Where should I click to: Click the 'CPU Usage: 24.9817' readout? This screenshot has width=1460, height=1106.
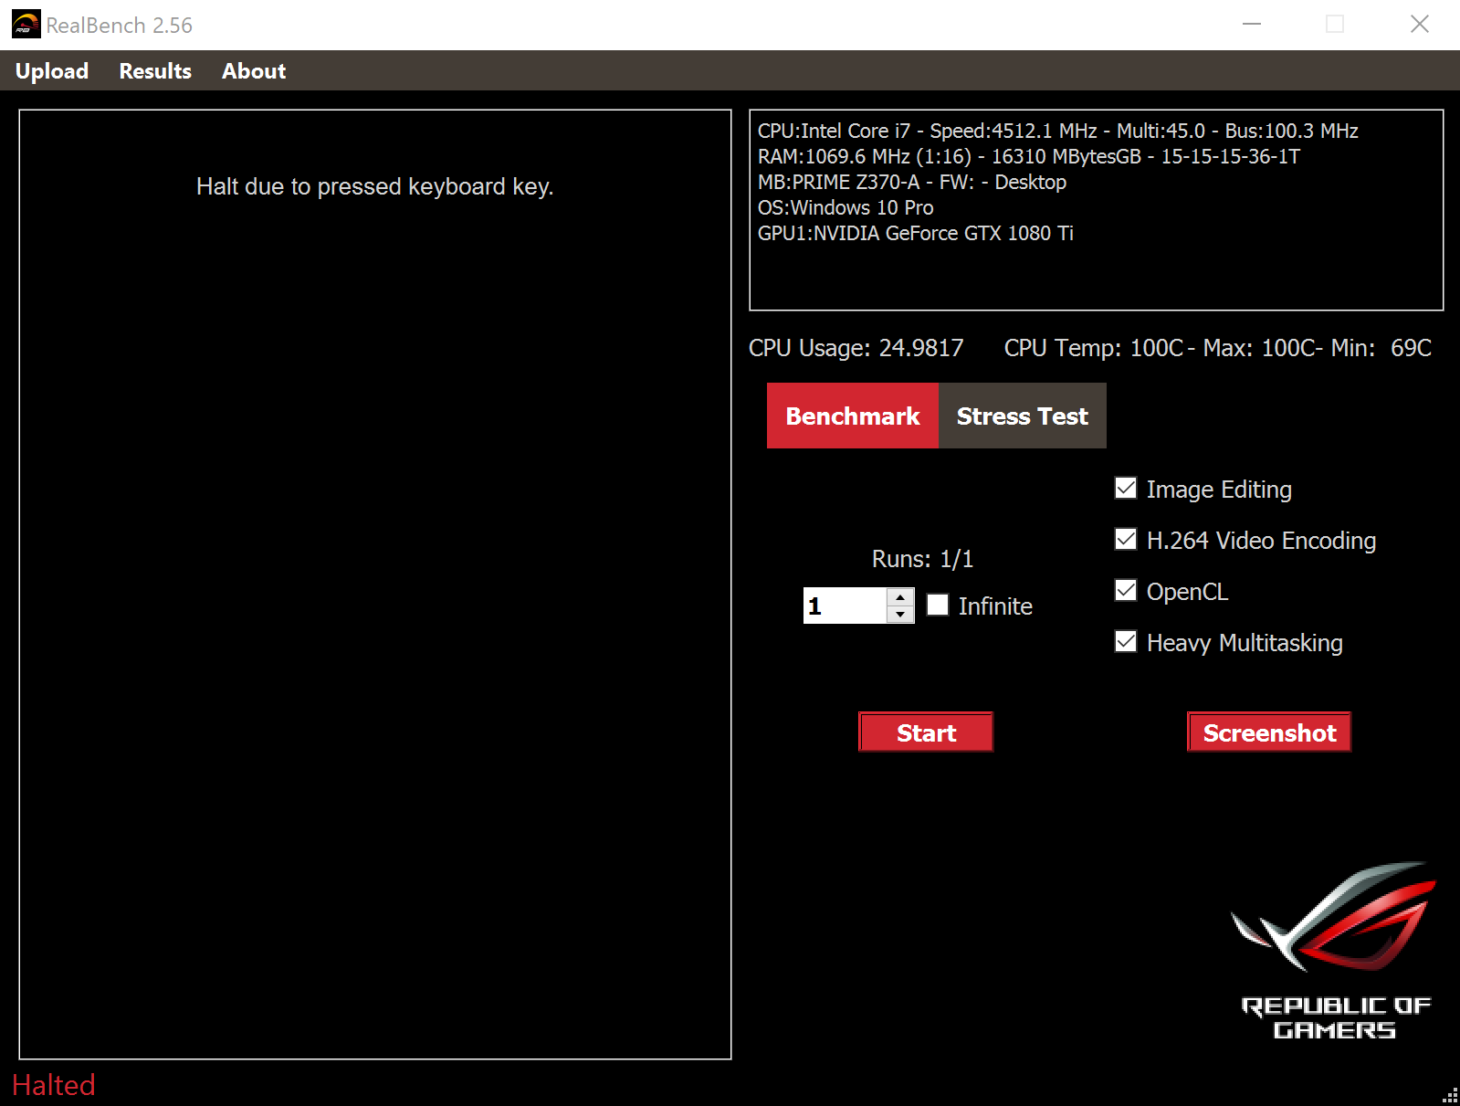(x=856, y=348)
